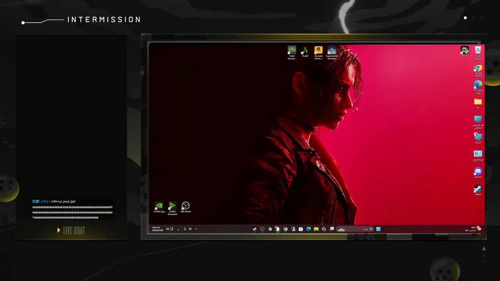Select the This PC monitor desktop icon
This screenshot has width=500, height=281.
[x=478, y=122]
